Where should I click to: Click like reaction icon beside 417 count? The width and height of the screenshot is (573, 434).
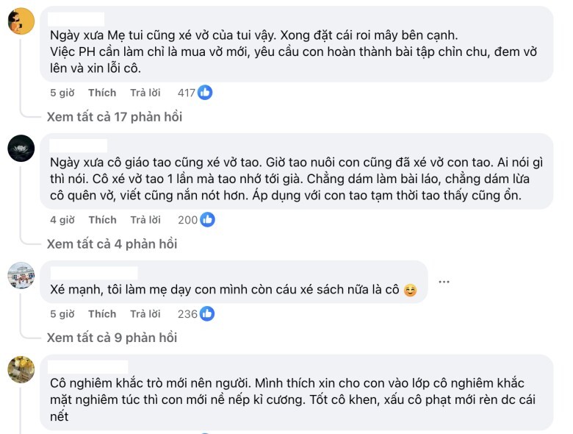205,93
